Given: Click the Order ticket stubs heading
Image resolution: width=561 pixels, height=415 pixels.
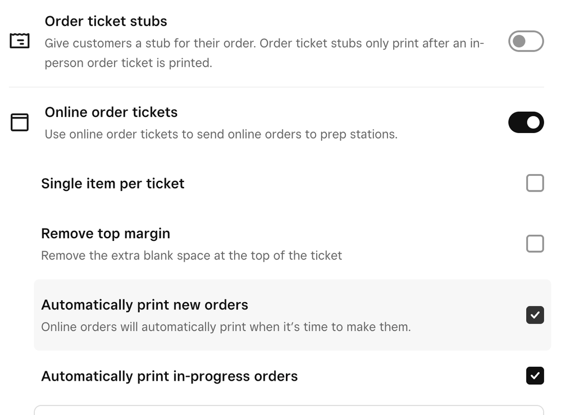Looking at the screenshot, I should point(106,21).
